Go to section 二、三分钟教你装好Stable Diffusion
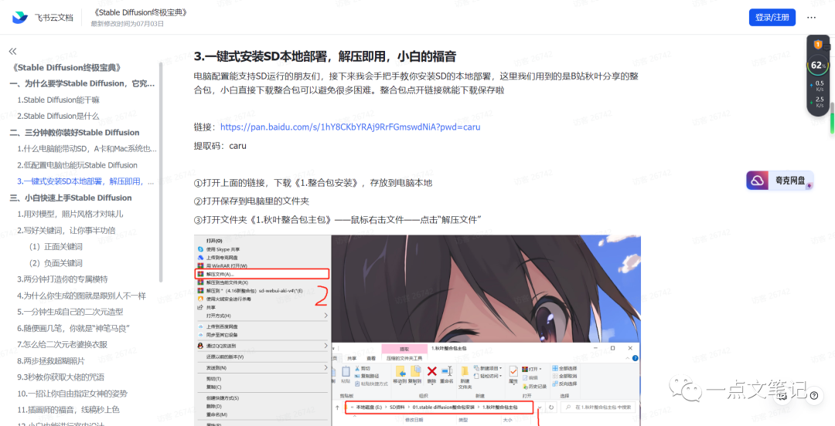The width and height of the screenshot is (835, 426). [74, 133]
